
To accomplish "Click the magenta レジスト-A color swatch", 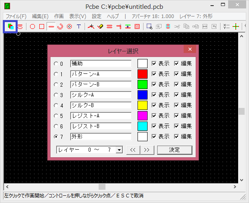I will 143,116.
